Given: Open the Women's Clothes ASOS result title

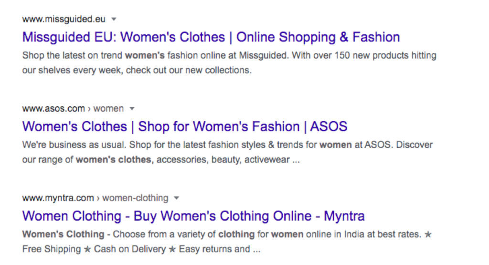Looking at the screenshot, I should 184,127.
